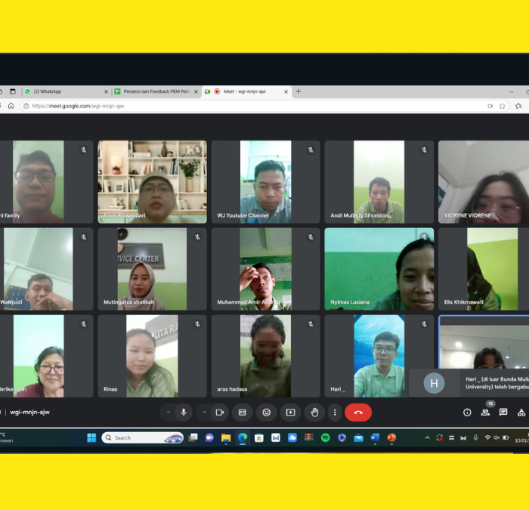Switch to Presensi dan Feedback PKM tab
Viewport: 529px width, 510px height.
[x=156, y=91]
